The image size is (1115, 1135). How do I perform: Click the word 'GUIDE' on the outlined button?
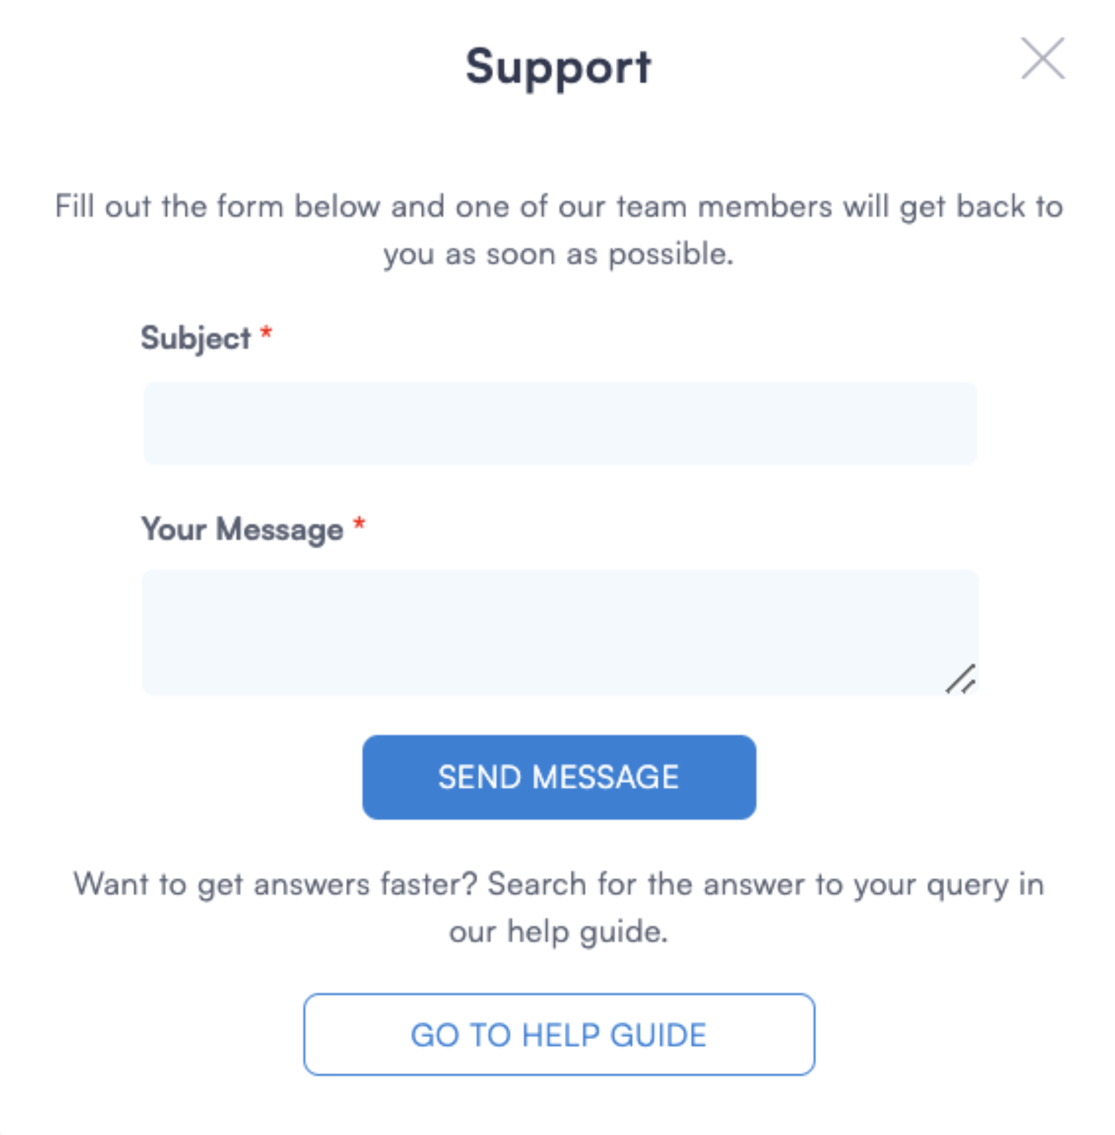658,1035
